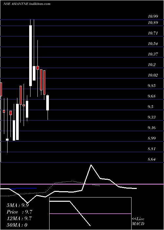
Task: Click the 10.37 price label
Action: 153,54
